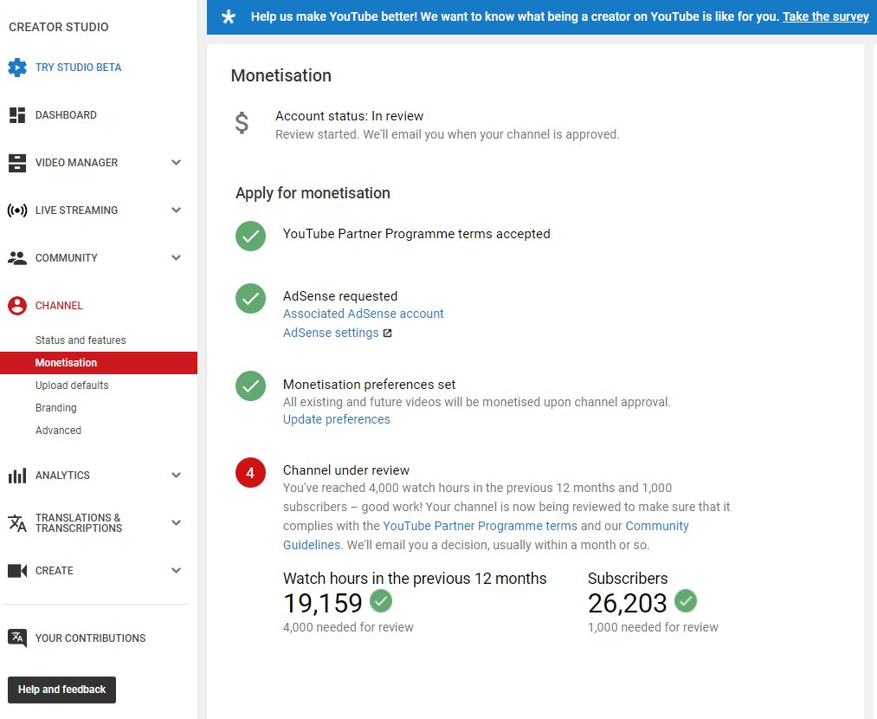Viewport: 877px width, 719px height.
Task: Click the Analytics bar chart icon
Action: 17,476
